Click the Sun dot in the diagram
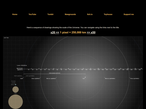 tap(85, 77)
